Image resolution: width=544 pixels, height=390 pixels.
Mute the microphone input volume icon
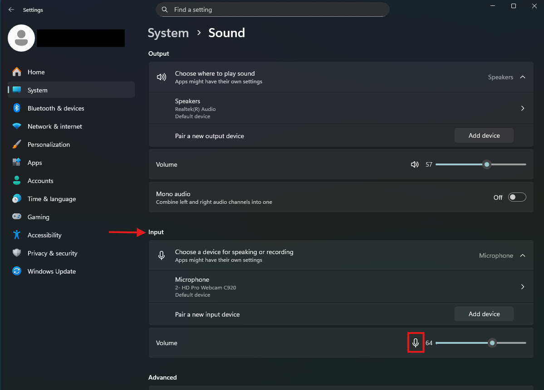tap(415, 343)
